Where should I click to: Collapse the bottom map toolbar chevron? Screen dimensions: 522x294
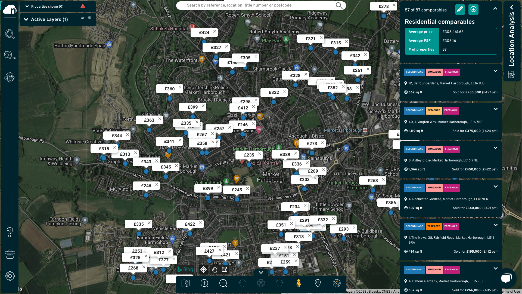(x=261, y=272)
